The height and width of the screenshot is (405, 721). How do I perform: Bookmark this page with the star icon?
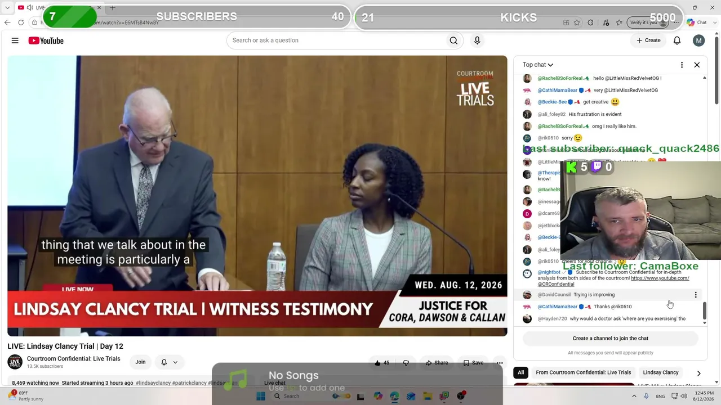[x=577, y=22]
